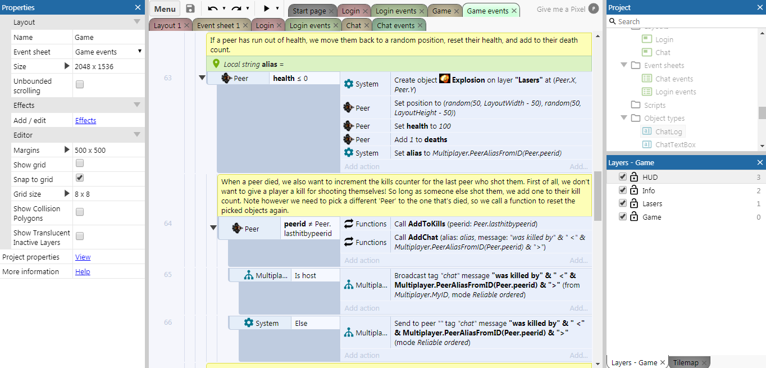766x368 pixels.
Task: Open the Undo history dropdown arrow
Action: click(x=224, y=8)
